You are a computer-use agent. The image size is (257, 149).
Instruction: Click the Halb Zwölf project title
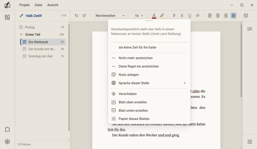(34, 16)
